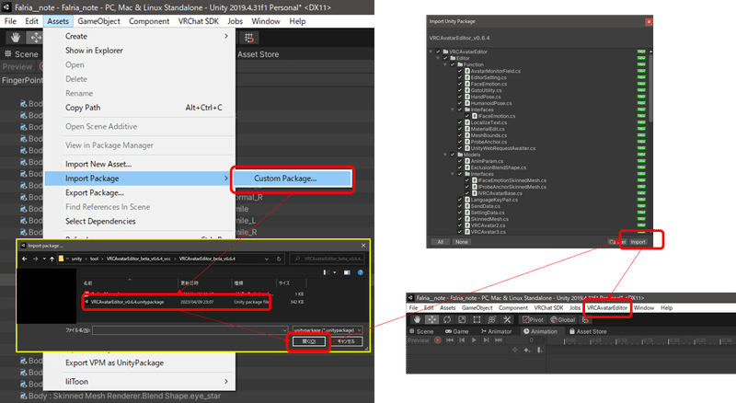The height and width of the screenshot is (403, 736).
Task: Refresh the folder in file dialog
Action: pyautogui.click(x=279, y=259)
